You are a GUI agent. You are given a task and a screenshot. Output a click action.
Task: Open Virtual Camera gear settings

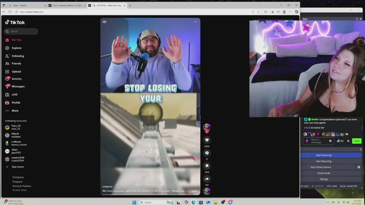[359, 167]
